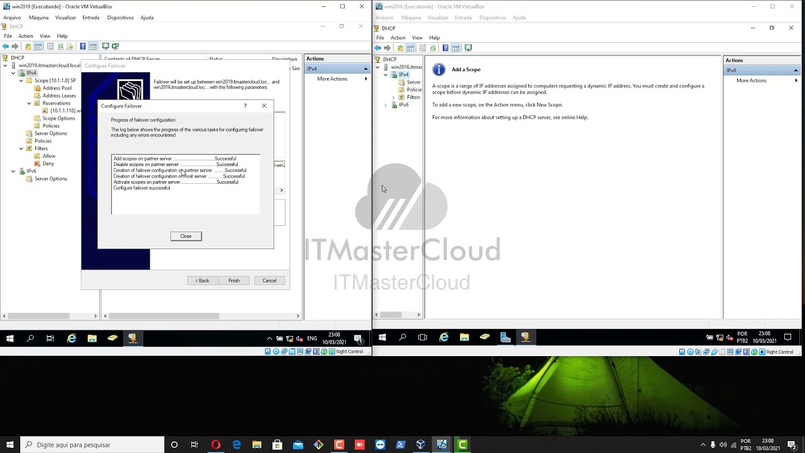Open Help menu in win2016 DHCP console
Screen dimensions: 805x453
point(435,38)
